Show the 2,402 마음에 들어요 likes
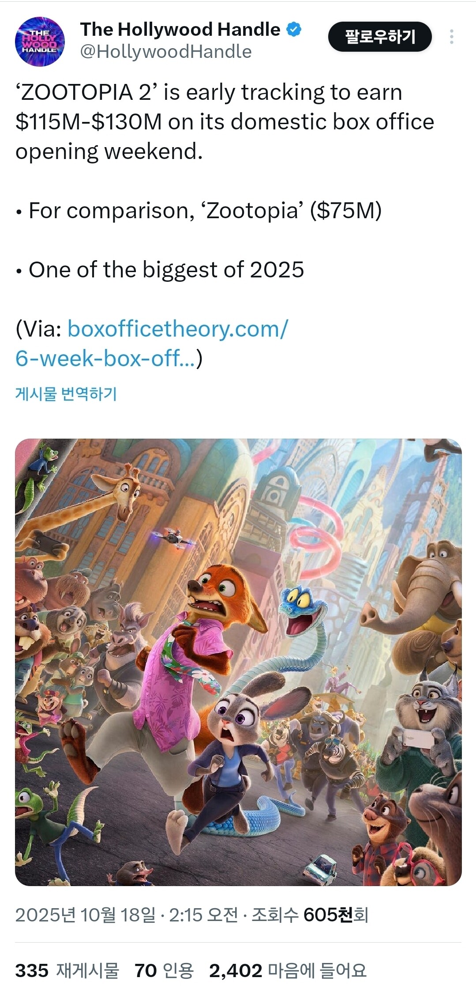Image resolution: width=476 pixels, height=993 pixels. pyautogui.click(x=288, y=971)
